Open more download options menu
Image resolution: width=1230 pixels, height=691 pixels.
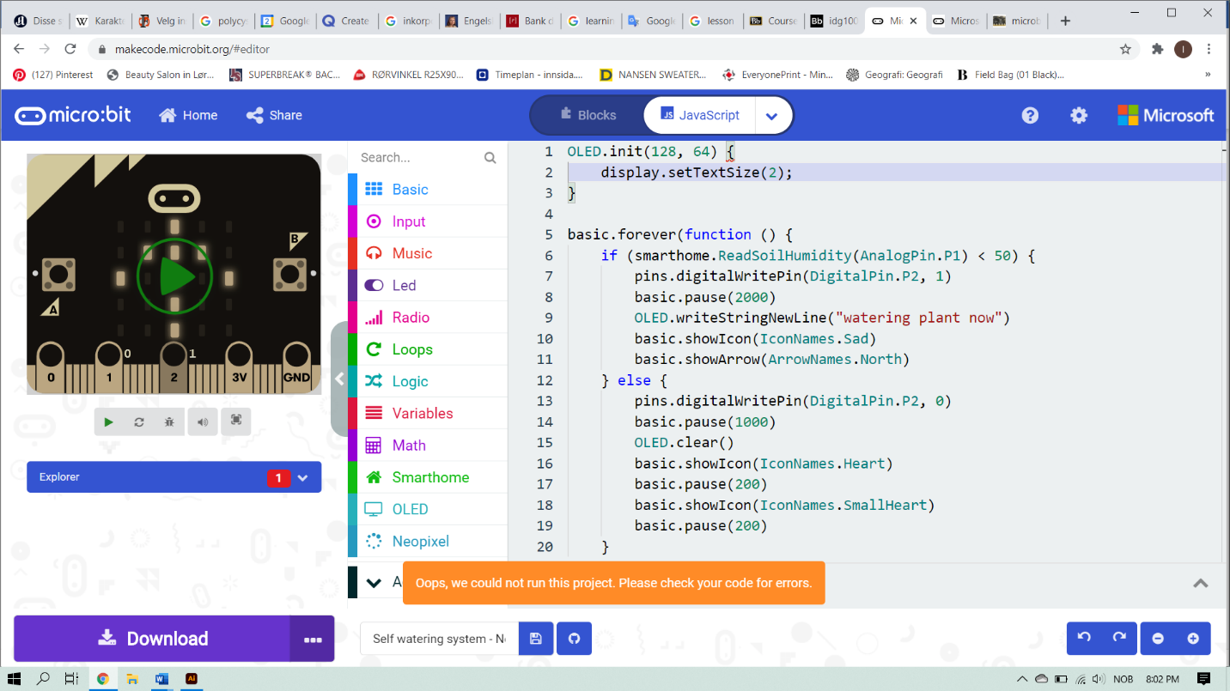pyautogui.click(x=312, y=639)
